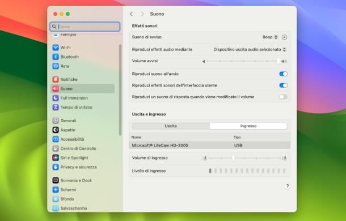The width and height of the screenshot is (346, 221).
Task: Open the help question mark button
Action: pos(287,187)
